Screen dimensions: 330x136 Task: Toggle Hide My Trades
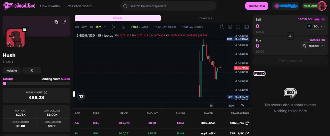click(192, 27)
